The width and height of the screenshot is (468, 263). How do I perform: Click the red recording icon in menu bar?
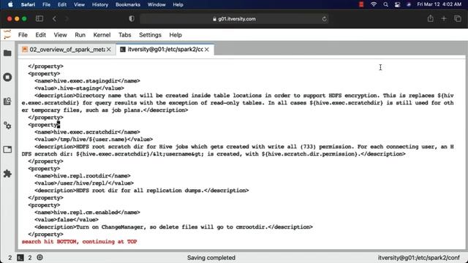pos(361,4)
